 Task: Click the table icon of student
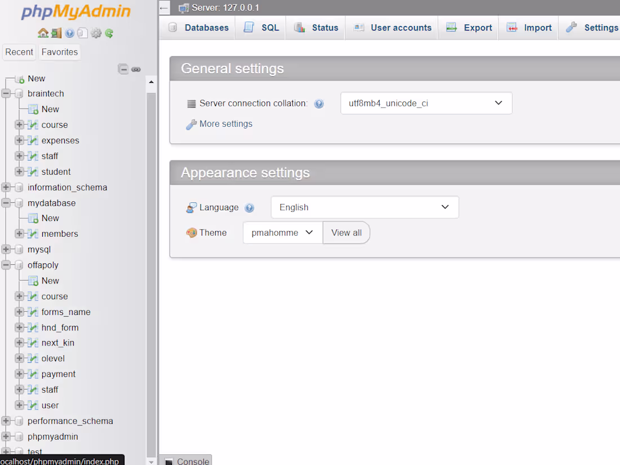(x=33, y=171)
